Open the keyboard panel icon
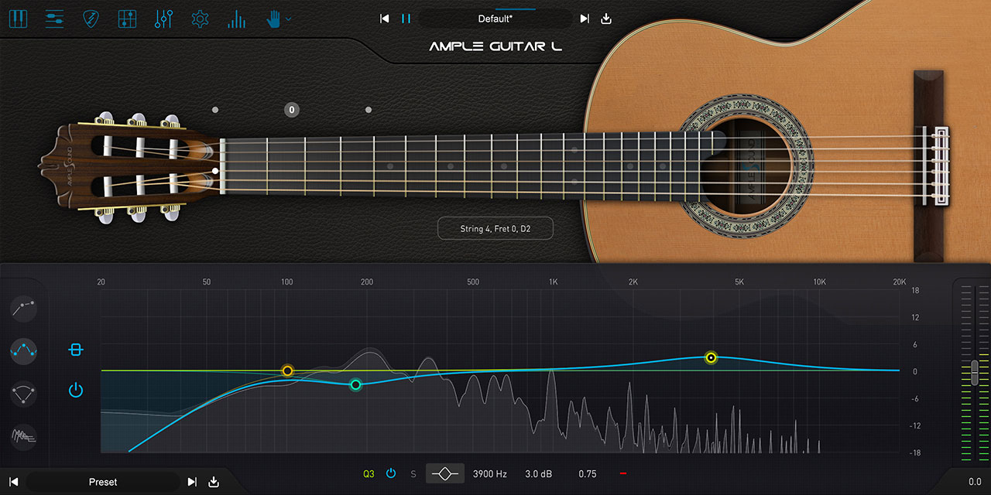Viewport: 991px width, 495px height. coord(18,18)
